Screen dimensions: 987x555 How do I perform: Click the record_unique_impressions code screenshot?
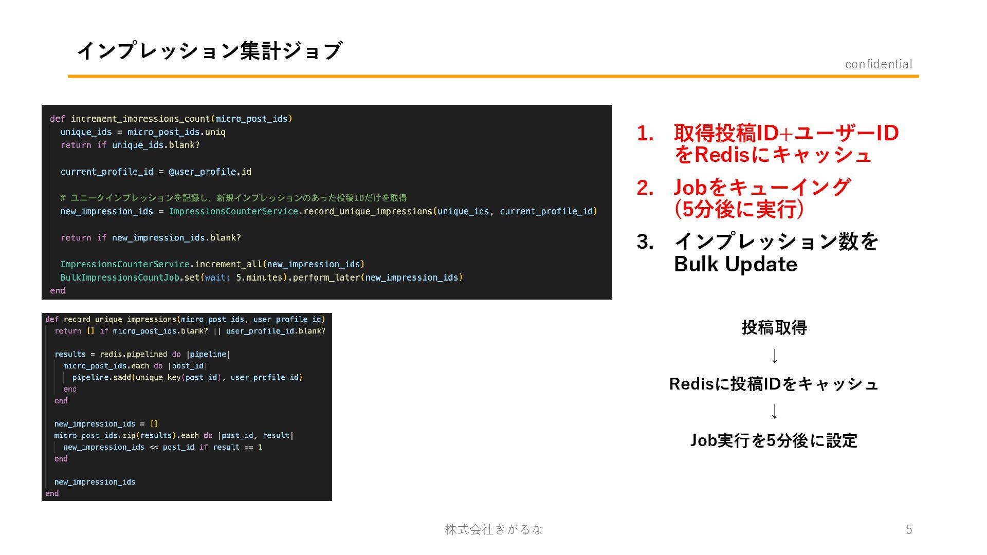187,406
